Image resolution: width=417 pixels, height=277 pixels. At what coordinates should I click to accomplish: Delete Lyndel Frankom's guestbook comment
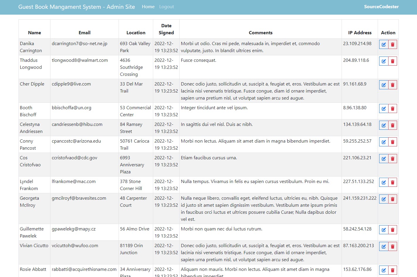click(x=393, y=182)
